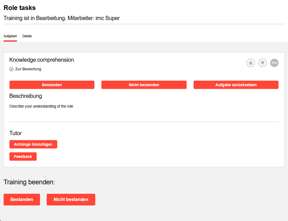End the training as Nicht bestanden
288x221 pixels.
click(x=71, y=200)
